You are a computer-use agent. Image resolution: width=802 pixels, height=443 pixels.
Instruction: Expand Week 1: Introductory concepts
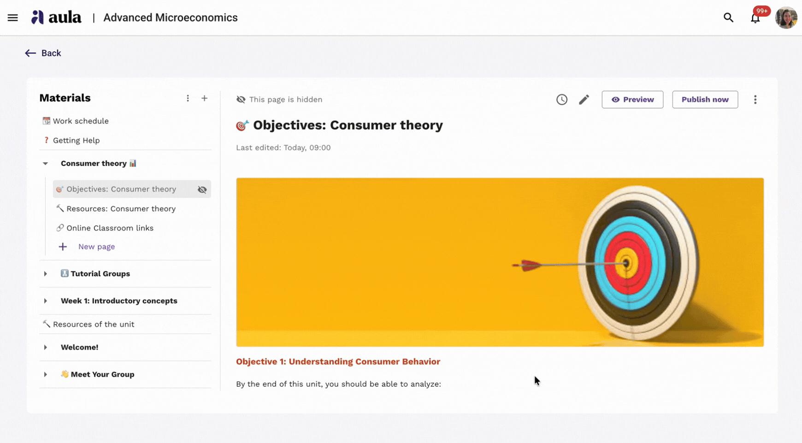[45, 301]
